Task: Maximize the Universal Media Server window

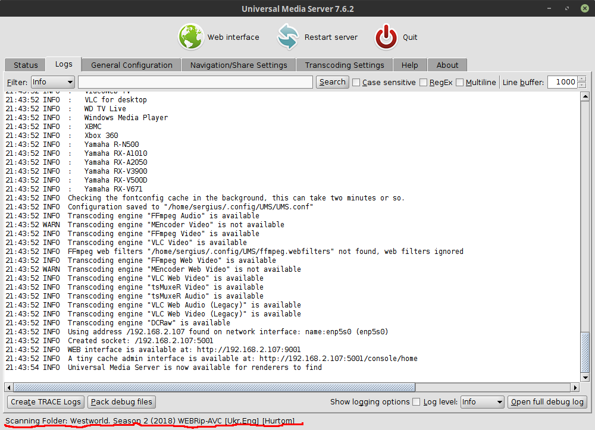Action: (567, 8)
